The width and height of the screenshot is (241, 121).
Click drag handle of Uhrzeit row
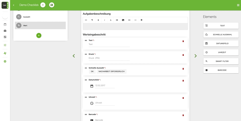click(x=86, y=97)
